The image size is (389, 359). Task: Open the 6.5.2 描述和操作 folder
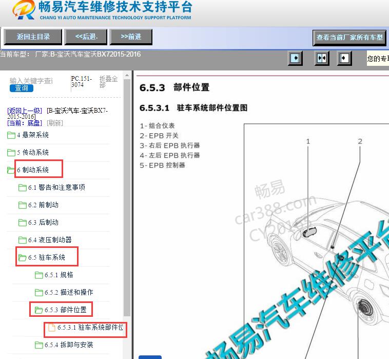coord(69,292)
